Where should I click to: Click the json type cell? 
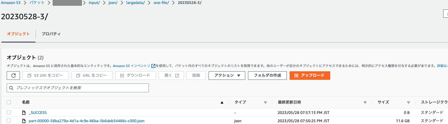[238, 121]
